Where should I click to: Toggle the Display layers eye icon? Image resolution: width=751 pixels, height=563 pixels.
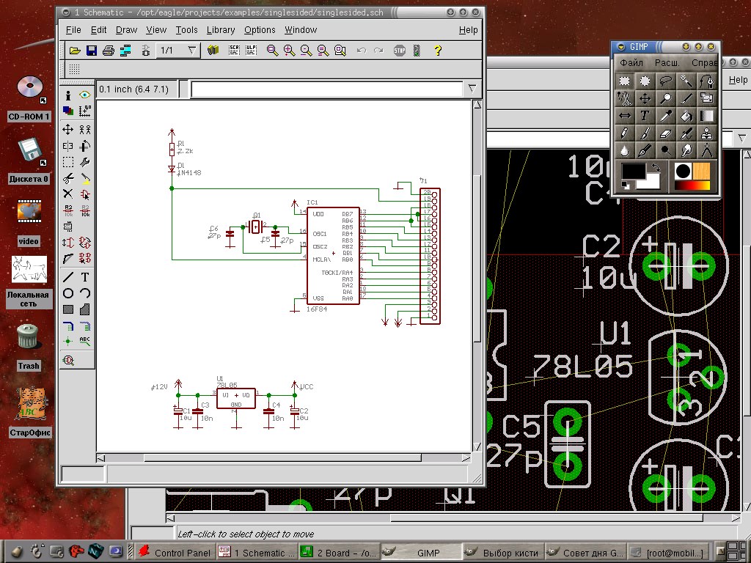(85, 95)
